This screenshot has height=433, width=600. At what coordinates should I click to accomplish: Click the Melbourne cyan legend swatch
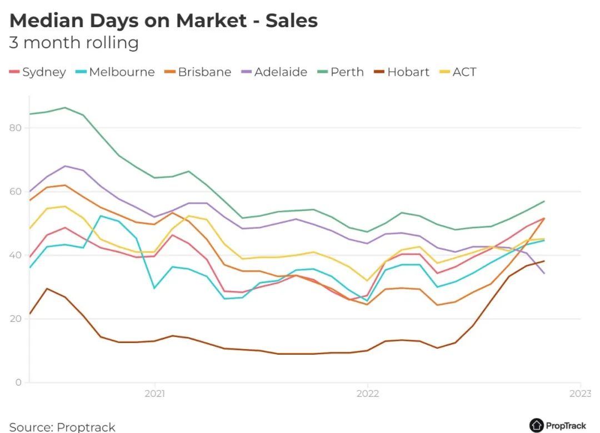click(x=81, y=72)
